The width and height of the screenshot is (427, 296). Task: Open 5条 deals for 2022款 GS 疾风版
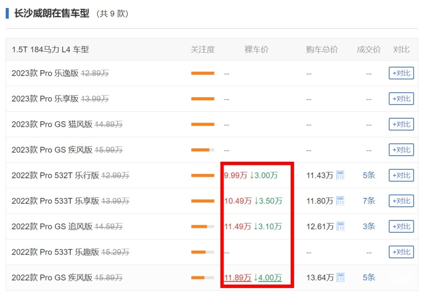pyautogui.click(x=369, y=277)
